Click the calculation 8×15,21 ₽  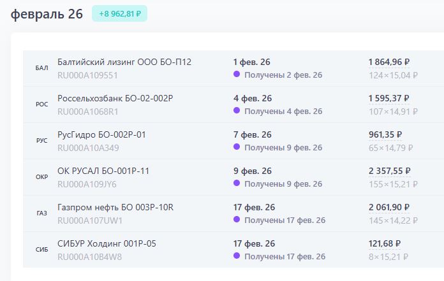(x=389, y=257)
